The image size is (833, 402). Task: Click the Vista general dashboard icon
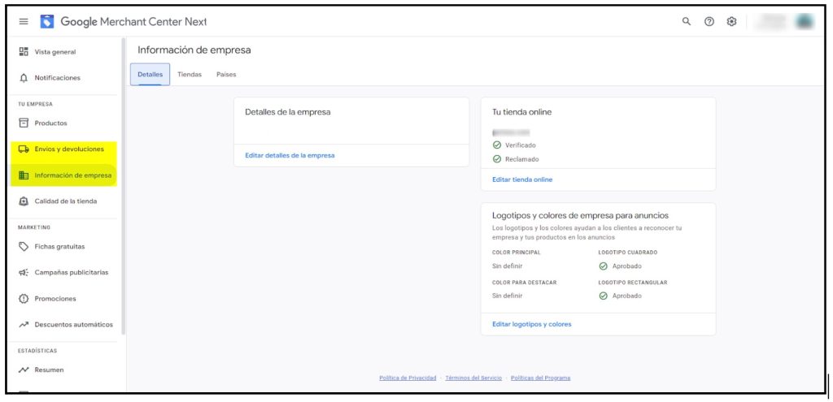[24, 52]
